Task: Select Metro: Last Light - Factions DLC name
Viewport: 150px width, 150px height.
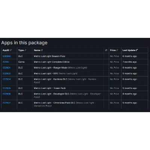Action: (51, 79)
